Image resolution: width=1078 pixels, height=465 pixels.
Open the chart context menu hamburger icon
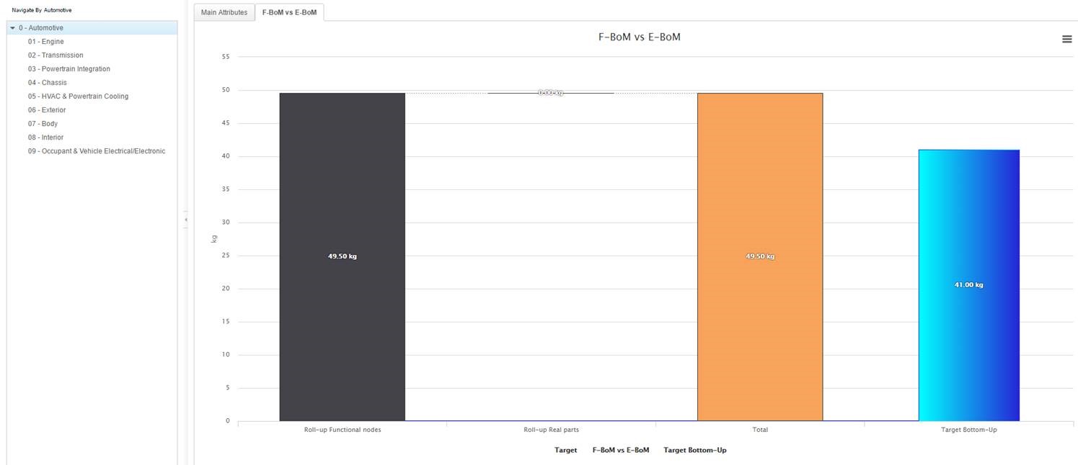click(x=1066, y=40)
